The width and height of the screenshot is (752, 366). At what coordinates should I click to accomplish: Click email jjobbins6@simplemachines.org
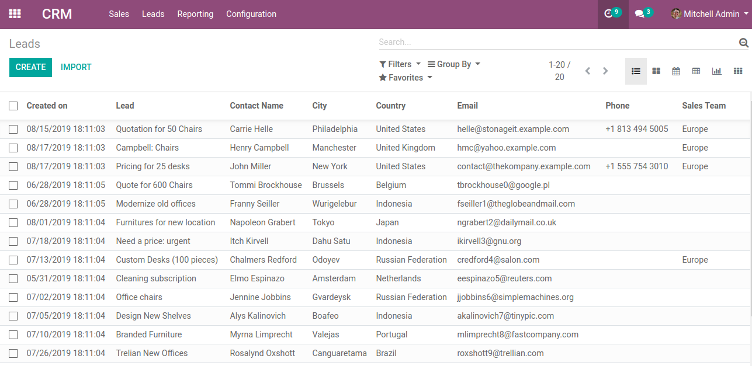[x=515, y=297]
